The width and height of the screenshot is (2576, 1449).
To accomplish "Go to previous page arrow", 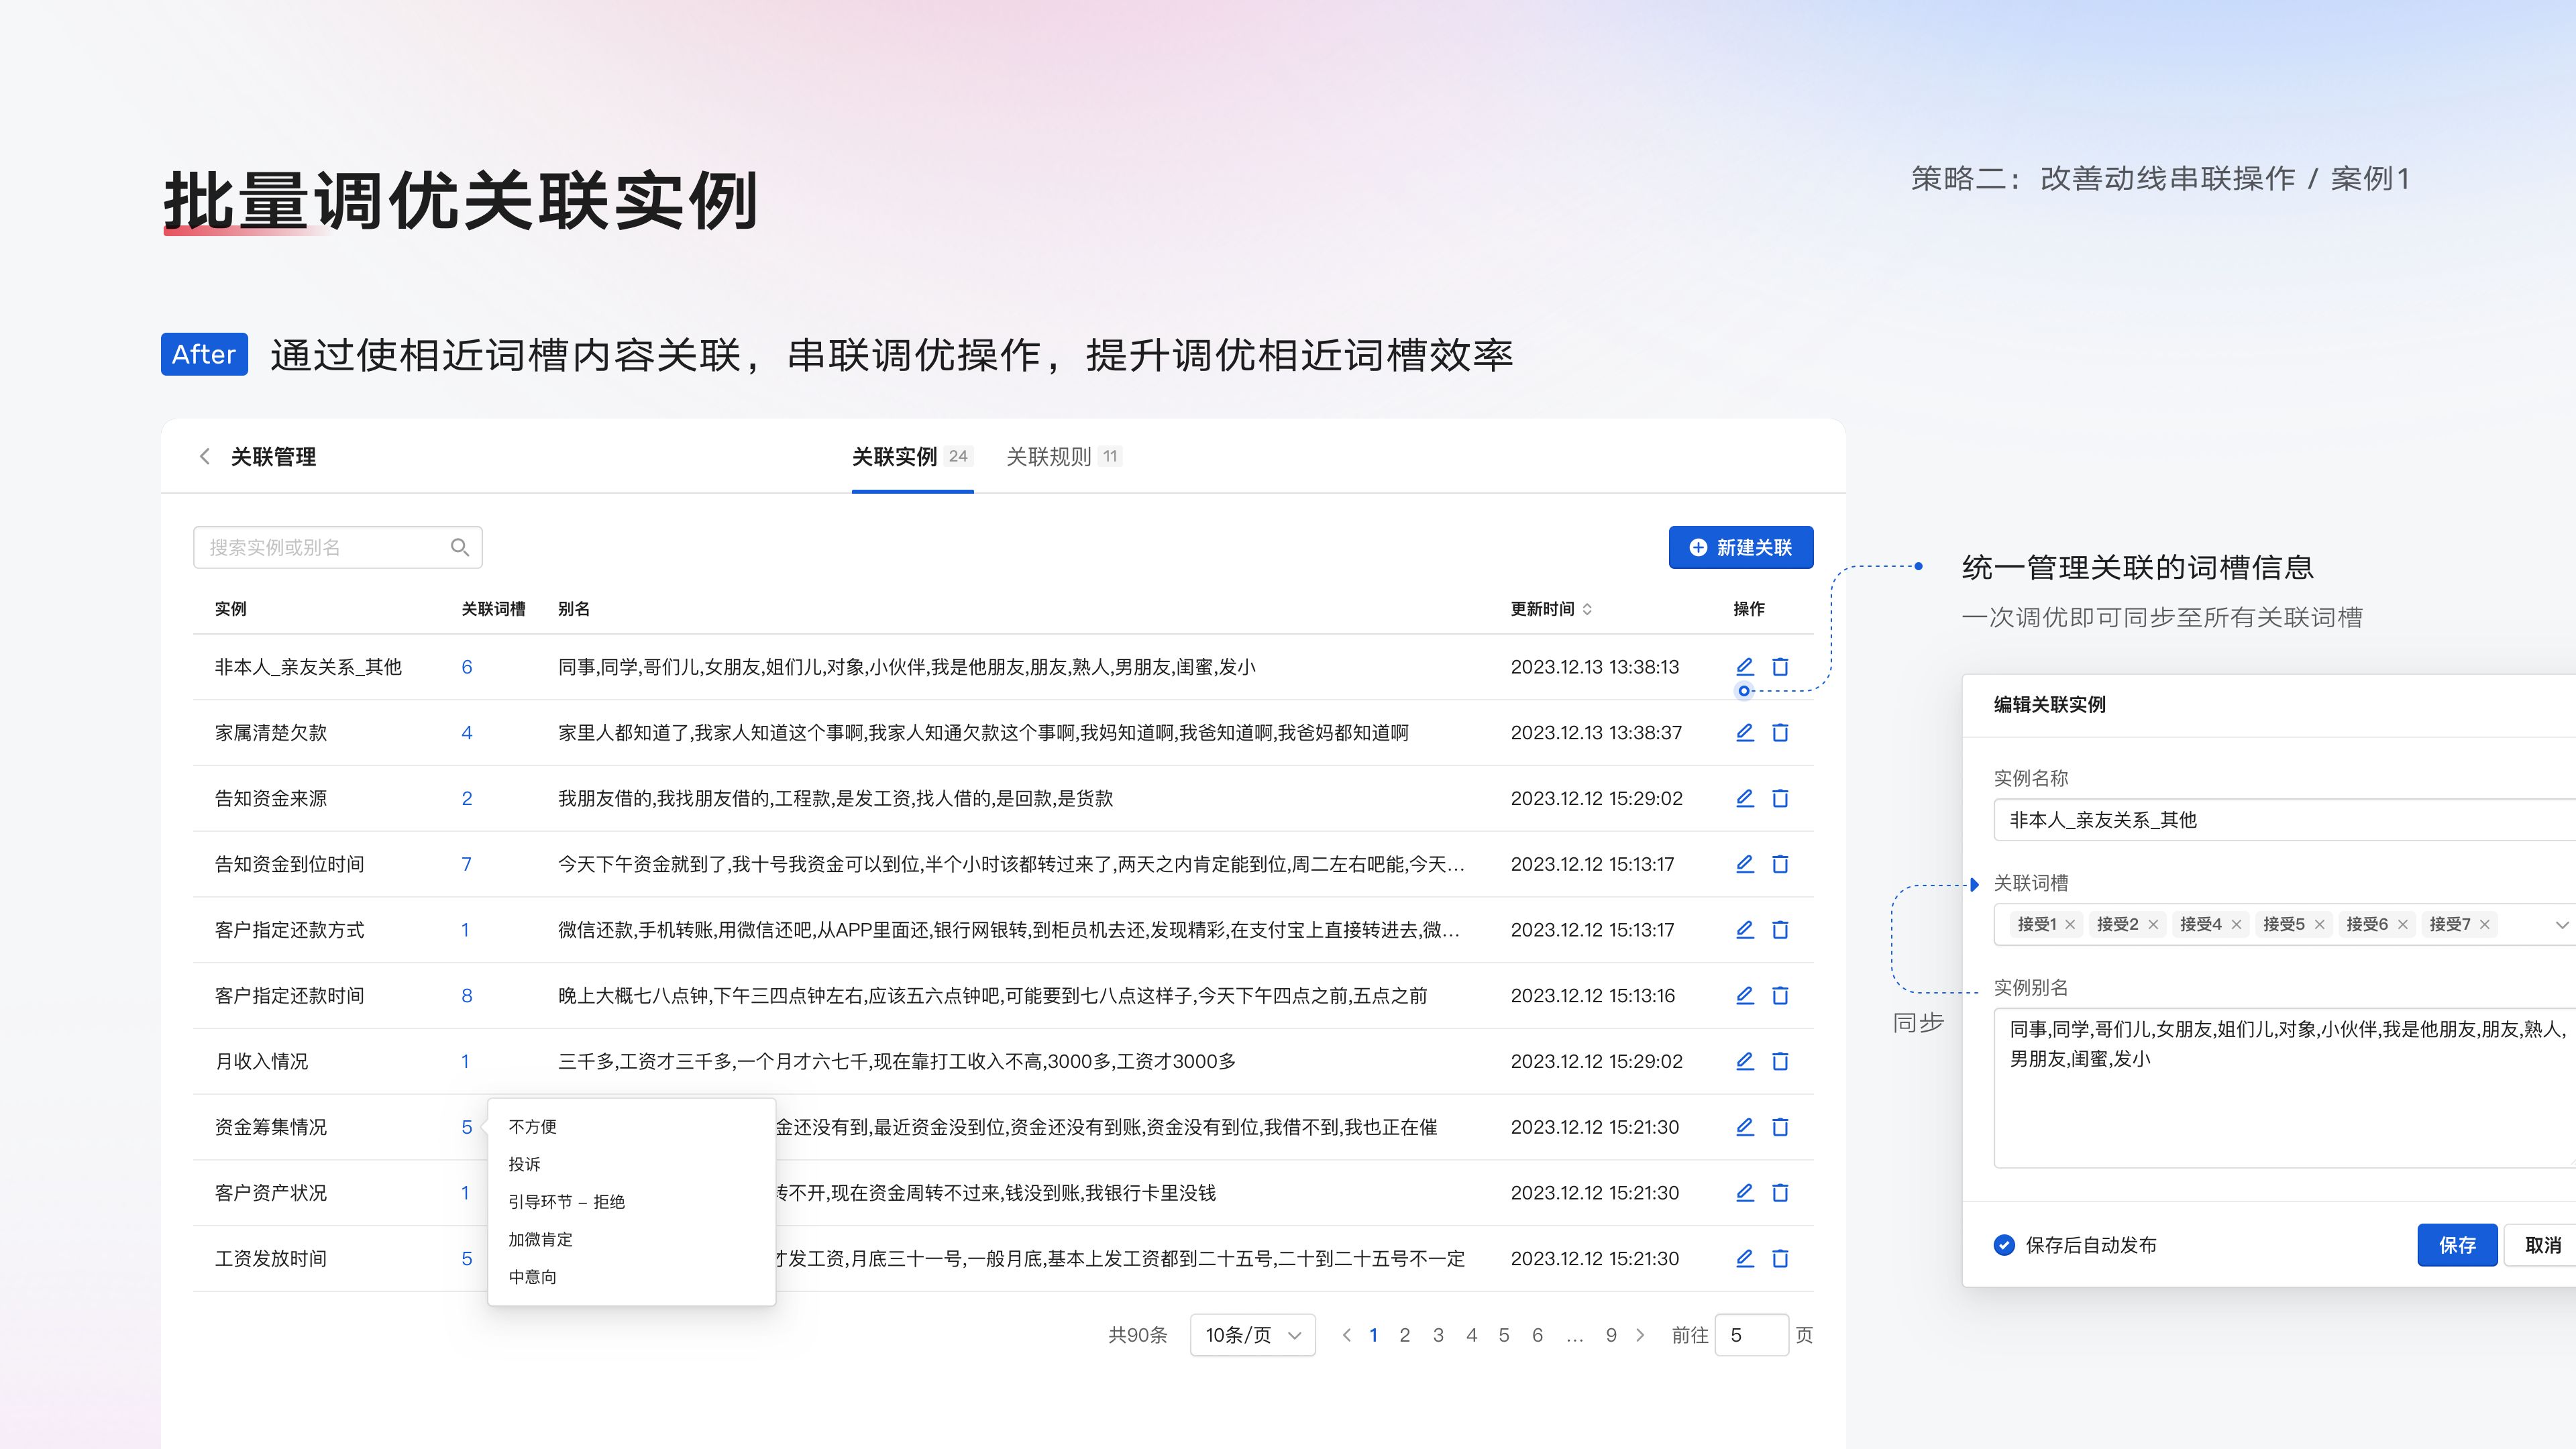I will pyautogui.click(x=1347, y=1335).
